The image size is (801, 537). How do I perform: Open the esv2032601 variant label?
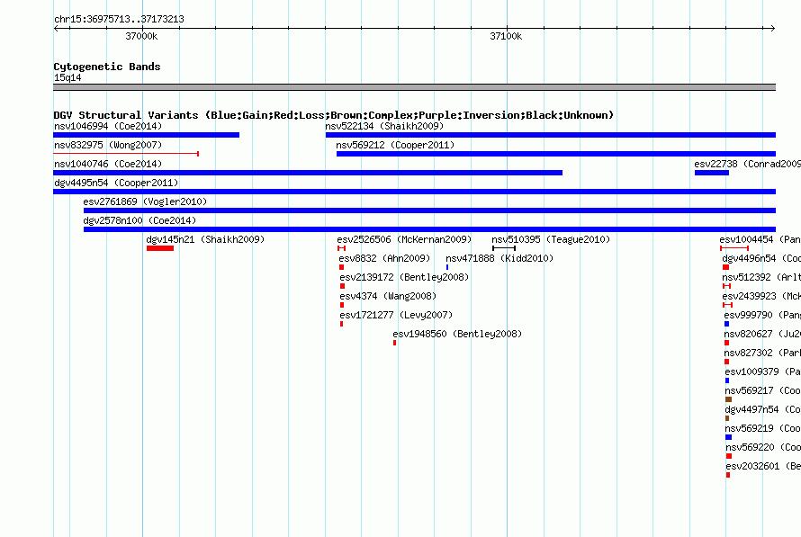[763, 466]
